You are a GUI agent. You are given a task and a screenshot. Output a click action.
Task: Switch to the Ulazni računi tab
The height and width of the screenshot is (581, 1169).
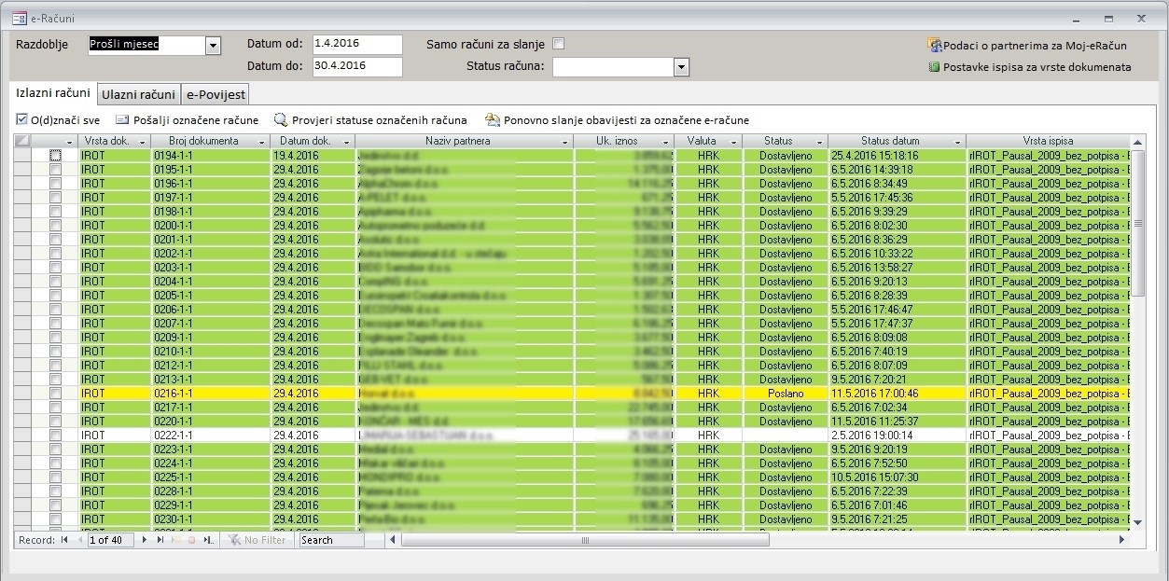[x=138, y=94]
